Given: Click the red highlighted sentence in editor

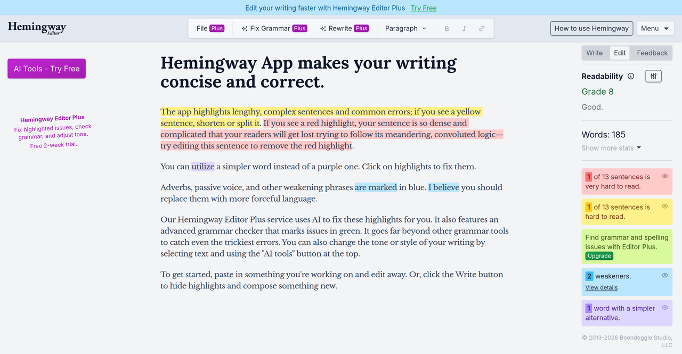Looking at the screenshot, I should 331,134.
